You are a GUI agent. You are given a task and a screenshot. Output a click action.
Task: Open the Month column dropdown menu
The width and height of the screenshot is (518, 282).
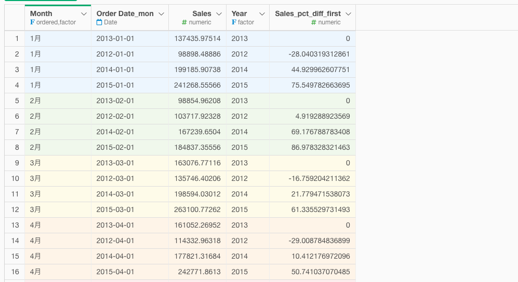click(x=84, y=14)
